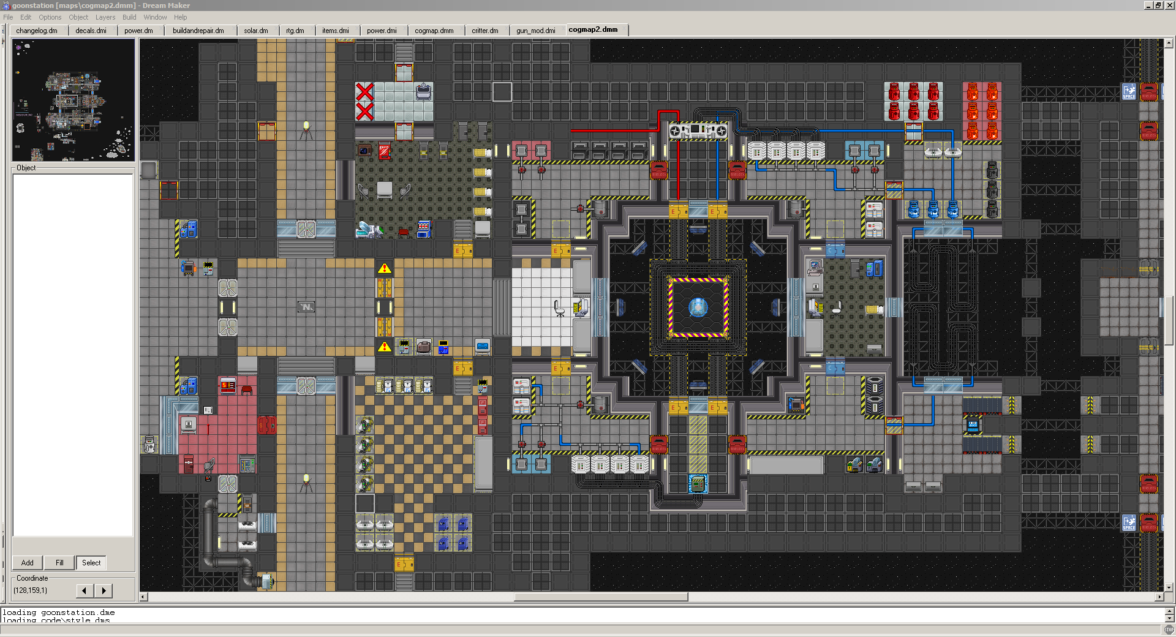This screenshot has height=637, width=1176.
Task: Click the white-framed highlighted tile on map
Action: [x=502, y=92]
